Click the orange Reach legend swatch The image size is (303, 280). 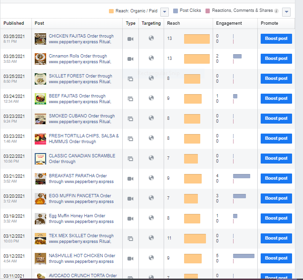tap(111, 11)
